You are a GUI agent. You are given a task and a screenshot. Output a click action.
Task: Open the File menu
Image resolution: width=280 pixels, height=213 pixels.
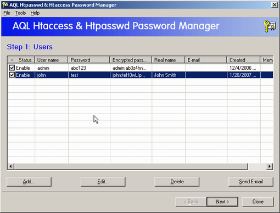coord(7,13)
